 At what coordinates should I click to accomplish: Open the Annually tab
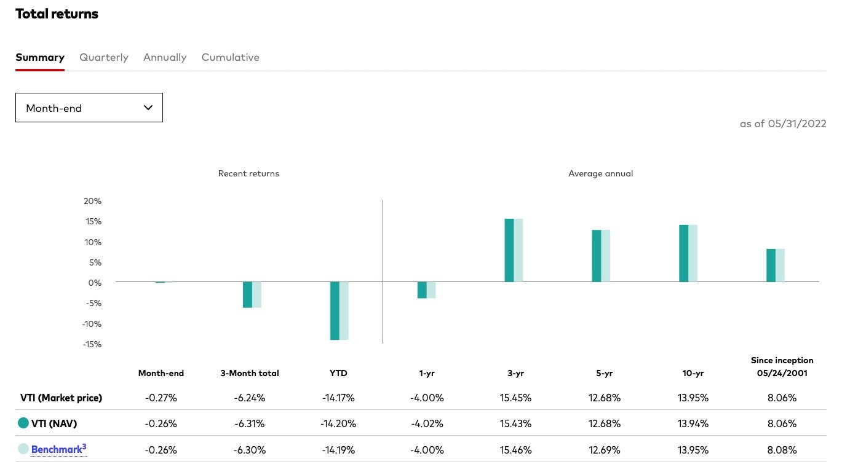point(165,57)
